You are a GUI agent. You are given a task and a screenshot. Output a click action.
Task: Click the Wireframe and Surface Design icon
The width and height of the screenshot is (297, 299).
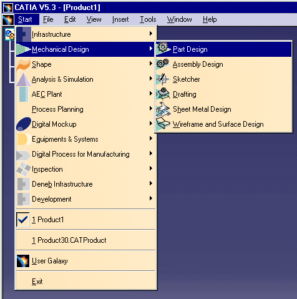pyautogui.click(x=163, y=124)
